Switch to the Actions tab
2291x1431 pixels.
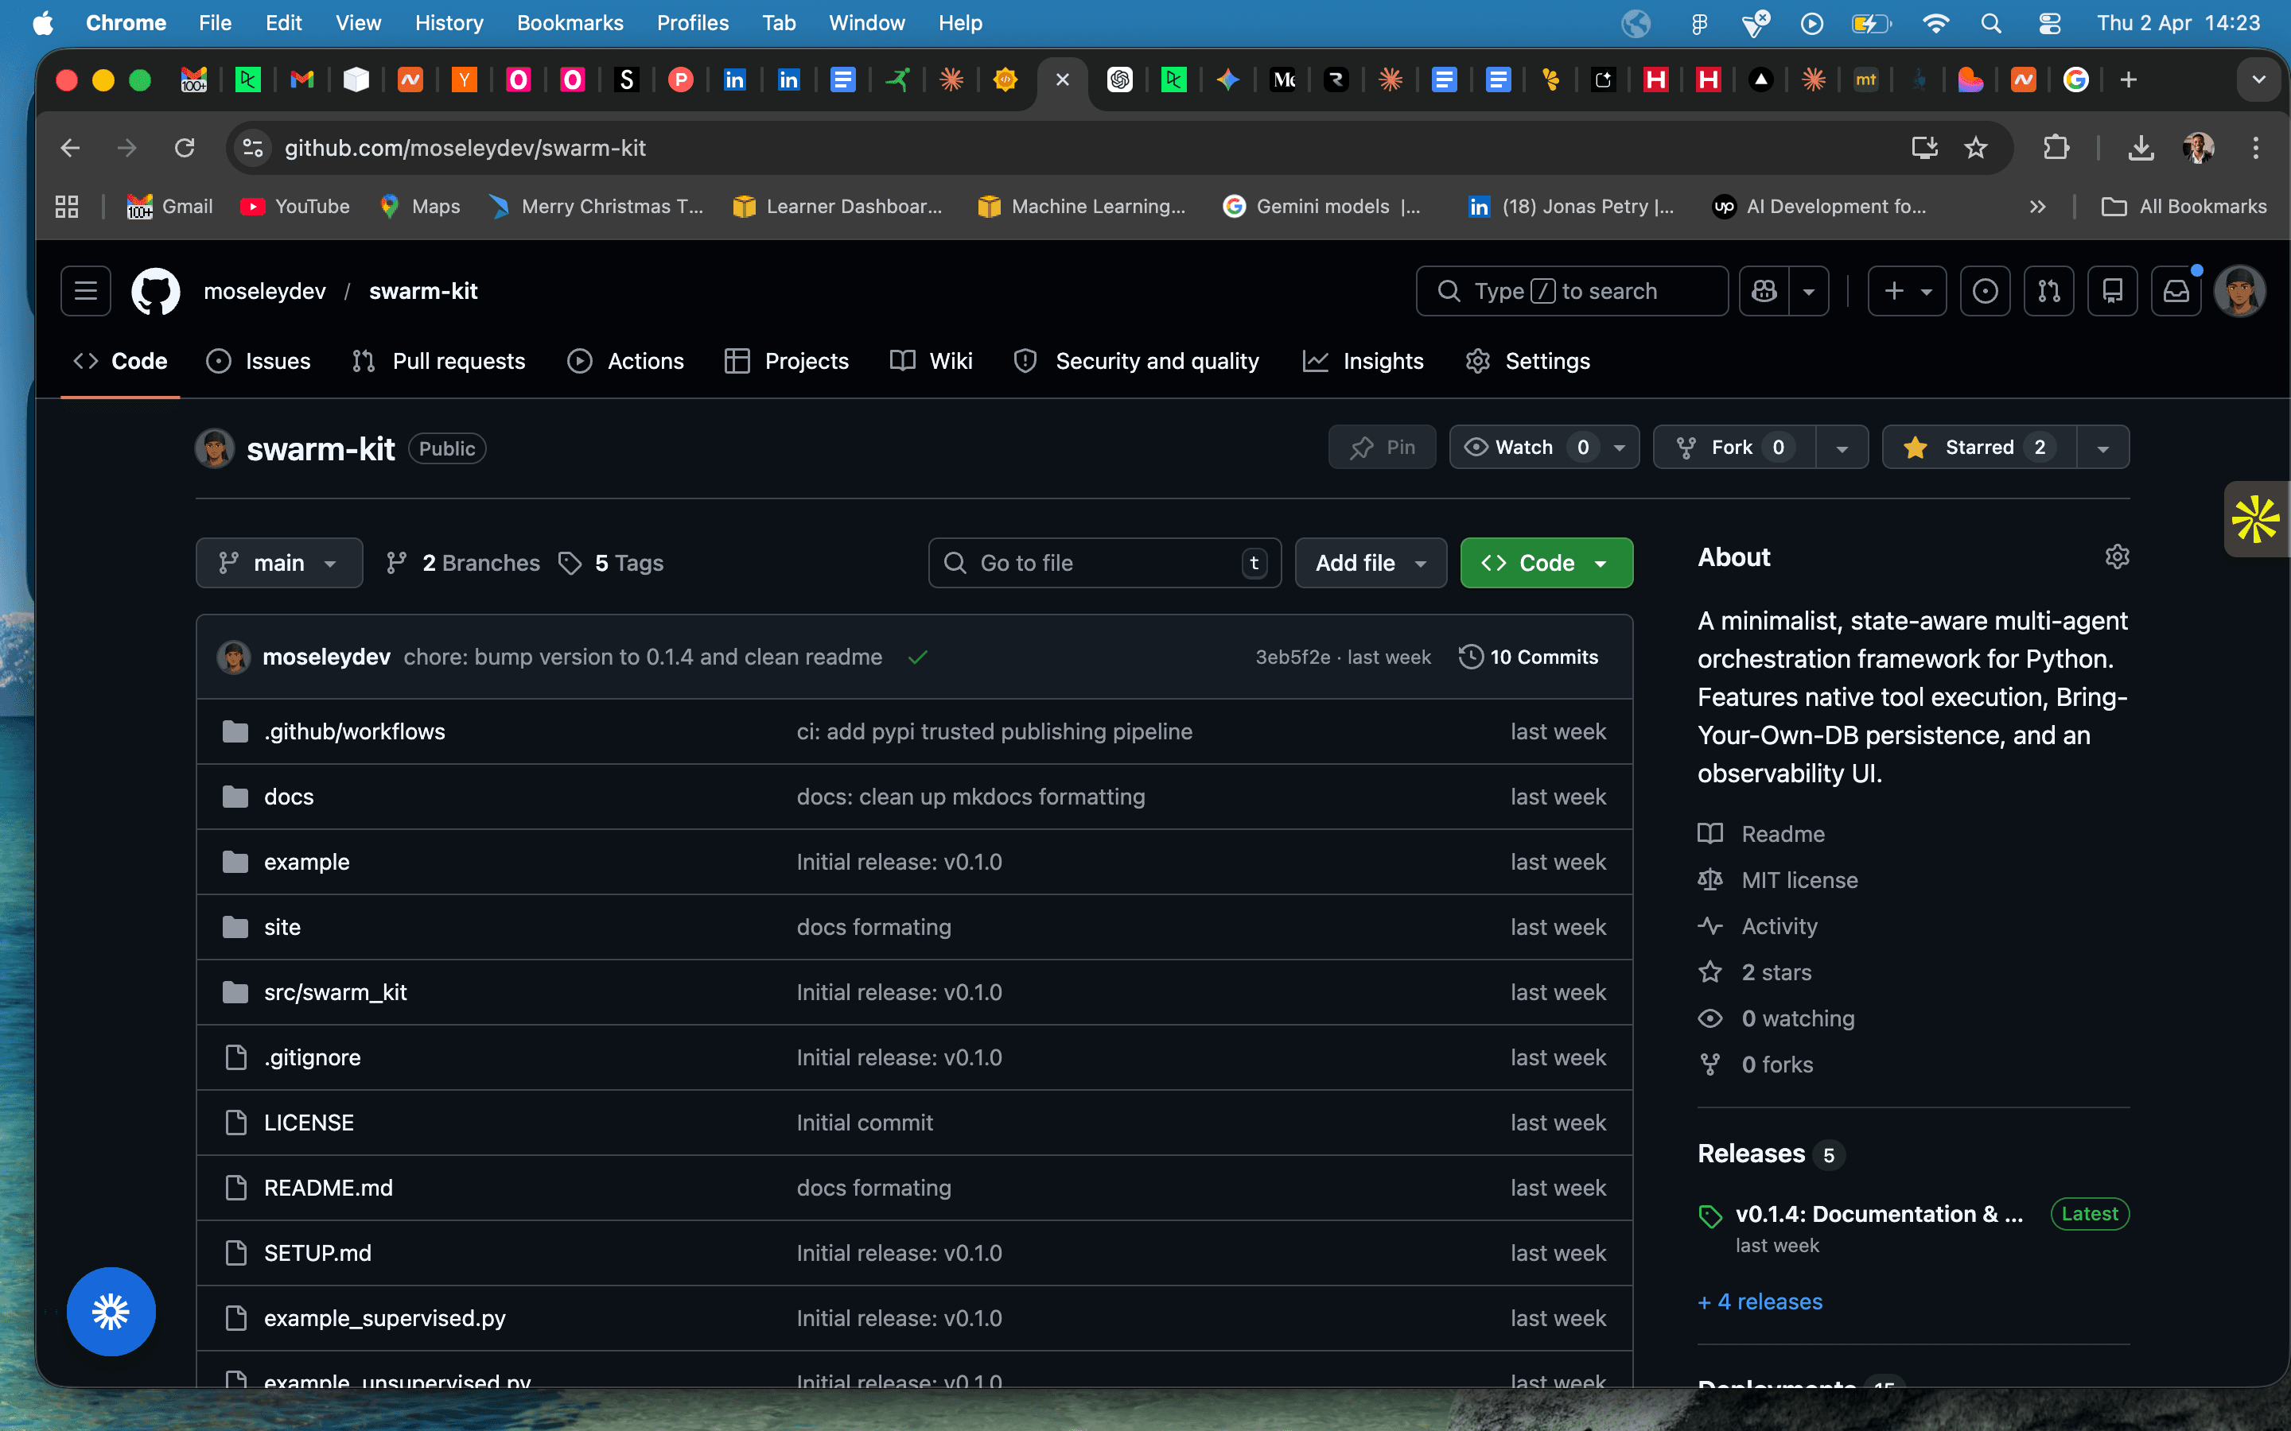[x=626, y=361]
